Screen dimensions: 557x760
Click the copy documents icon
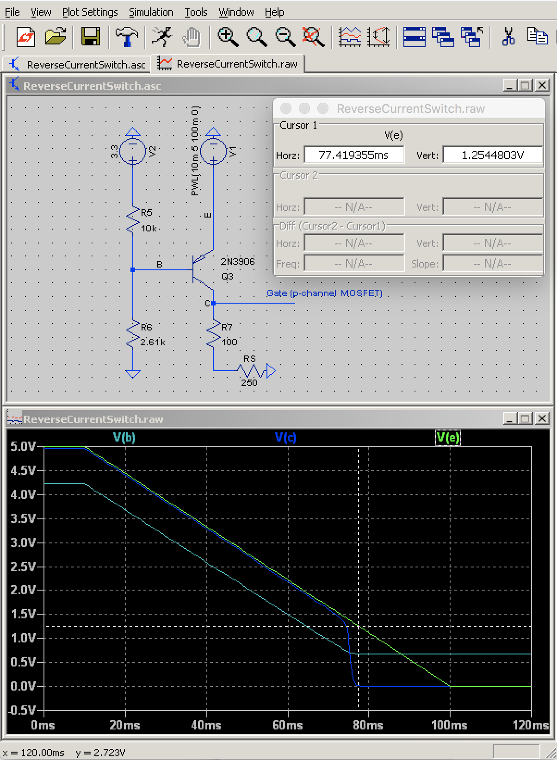pos(537,37)
